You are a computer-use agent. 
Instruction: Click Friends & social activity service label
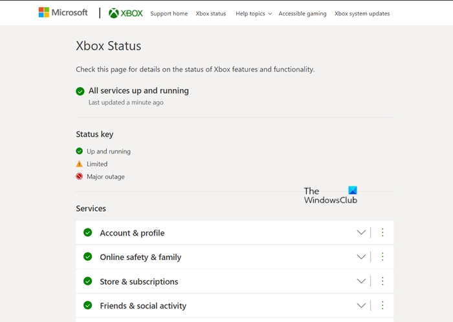(x=143, y=306)
